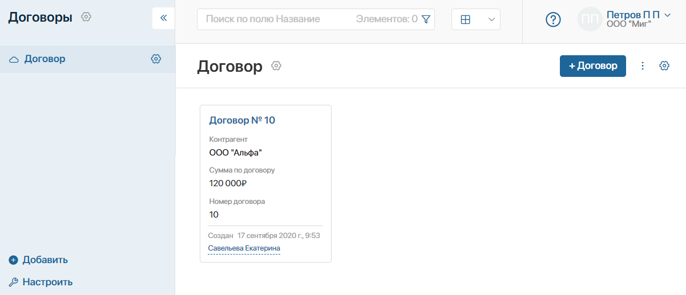Click the ООО "Миг" company label
Viewport: 686px width, 295px height.
(x=629, y=24)
